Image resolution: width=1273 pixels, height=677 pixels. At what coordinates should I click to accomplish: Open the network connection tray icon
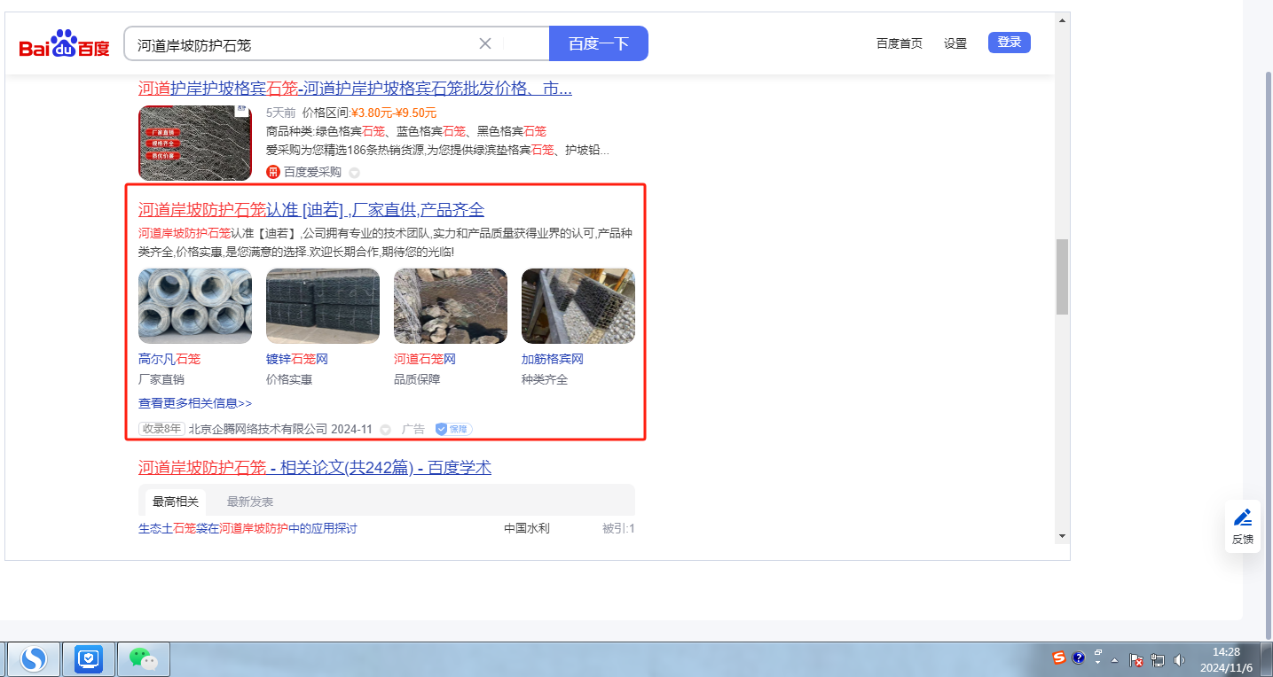tap(1157, 659)
